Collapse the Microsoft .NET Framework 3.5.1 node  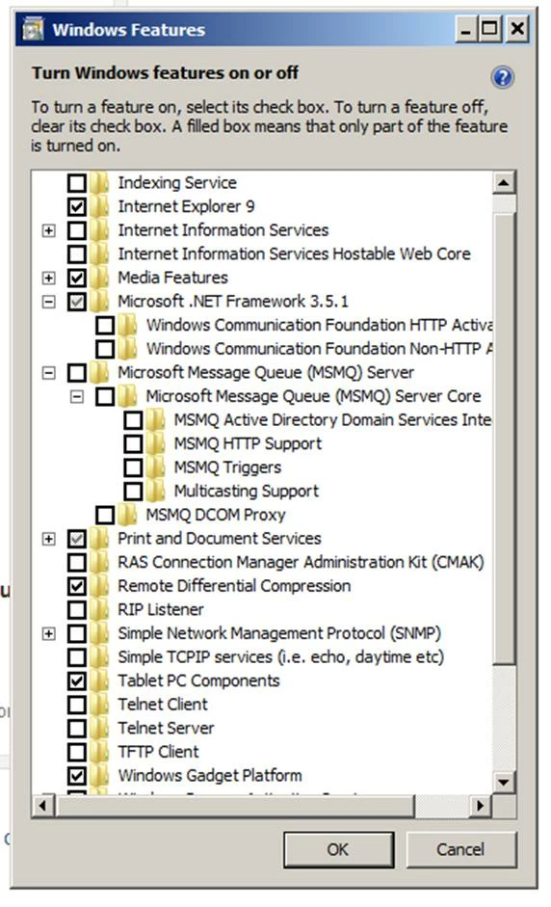[49, 302]
